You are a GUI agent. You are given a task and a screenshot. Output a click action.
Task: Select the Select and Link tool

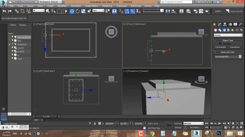click(16, 11)
